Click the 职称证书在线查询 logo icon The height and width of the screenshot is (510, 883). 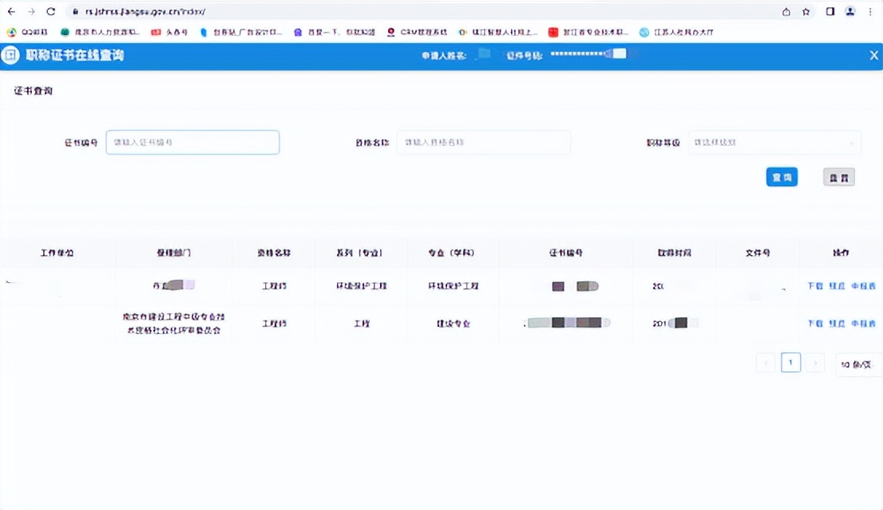[x=10, y=55]
